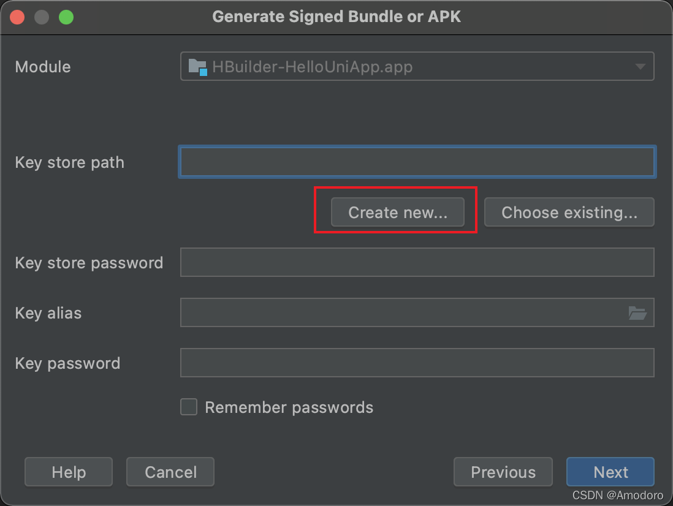673x506 pixels.
Task: Focus the Key password field
Action: pyautogui.click(x=417, y=363)
